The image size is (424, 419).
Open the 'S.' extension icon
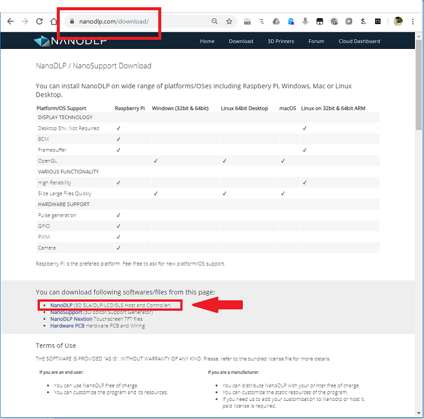pos(363,21)
